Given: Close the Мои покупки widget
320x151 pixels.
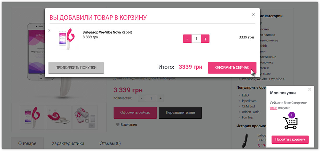Looking at the screenshot, I should point(309,90).
